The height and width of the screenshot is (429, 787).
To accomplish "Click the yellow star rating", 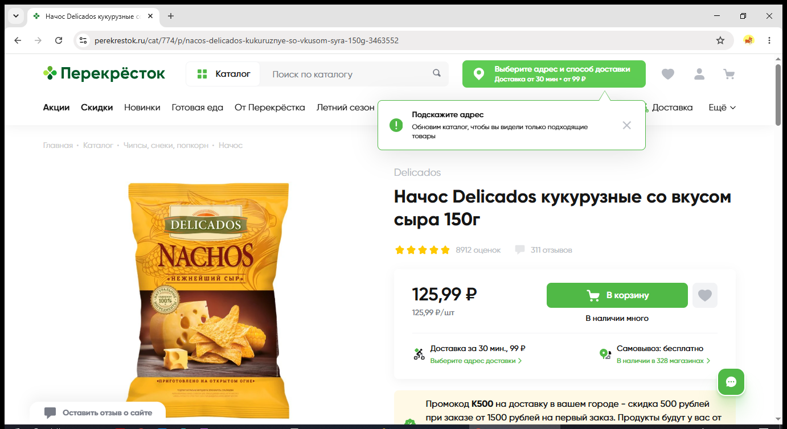I will coord(423,250).
